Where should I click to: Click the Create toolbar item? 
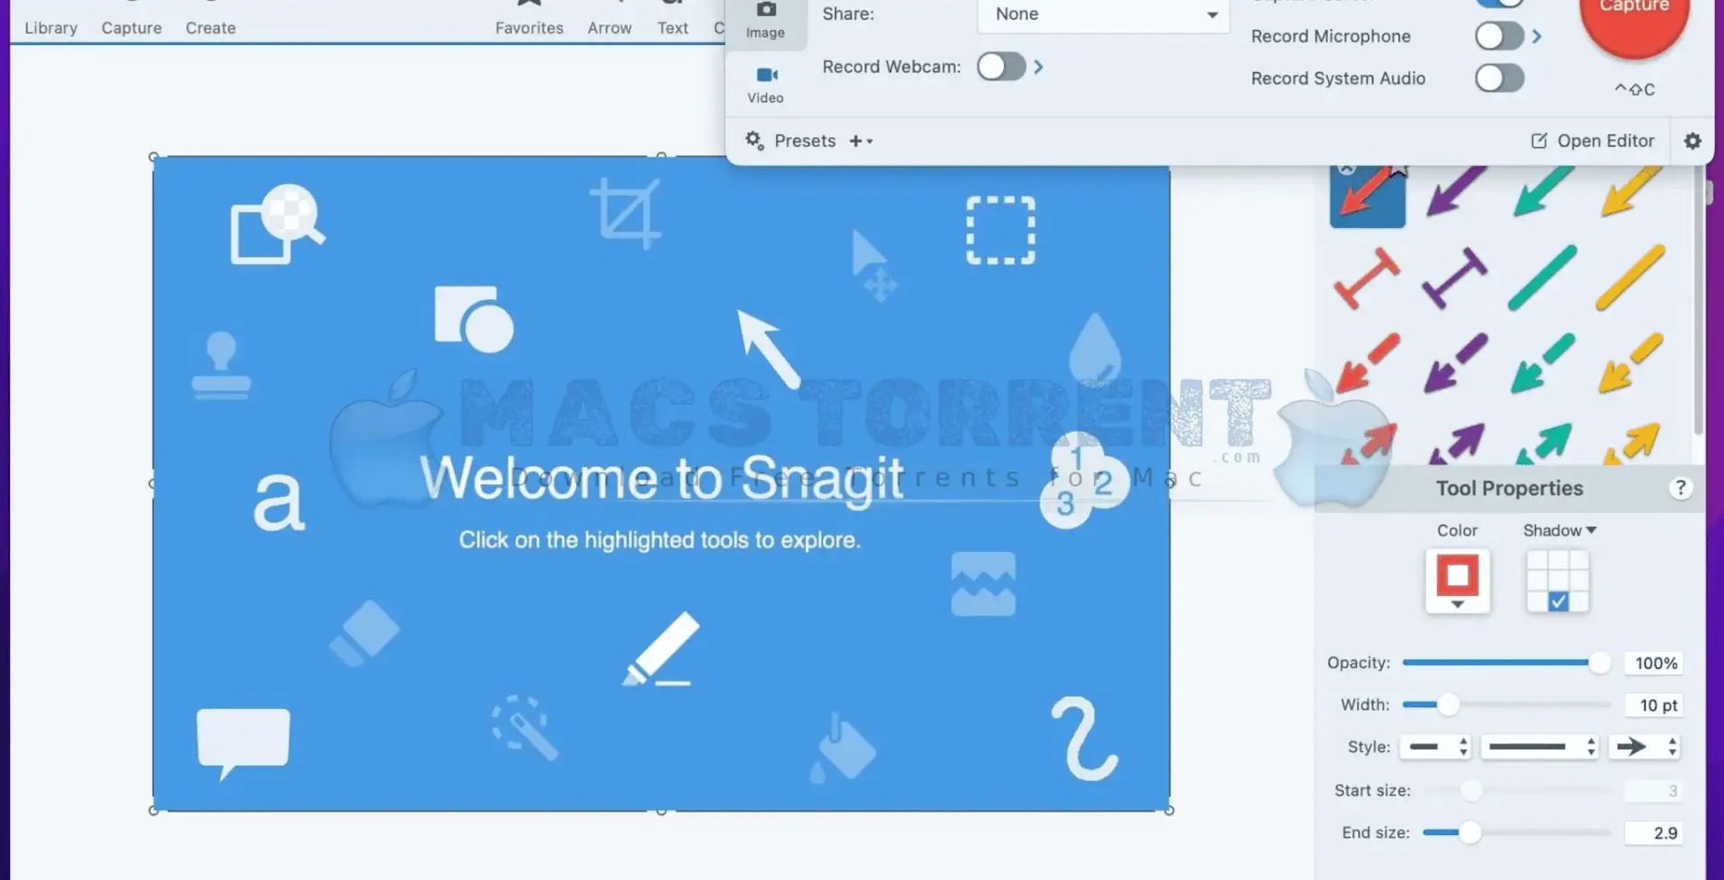pyautogui.click(x=210, y=27)
